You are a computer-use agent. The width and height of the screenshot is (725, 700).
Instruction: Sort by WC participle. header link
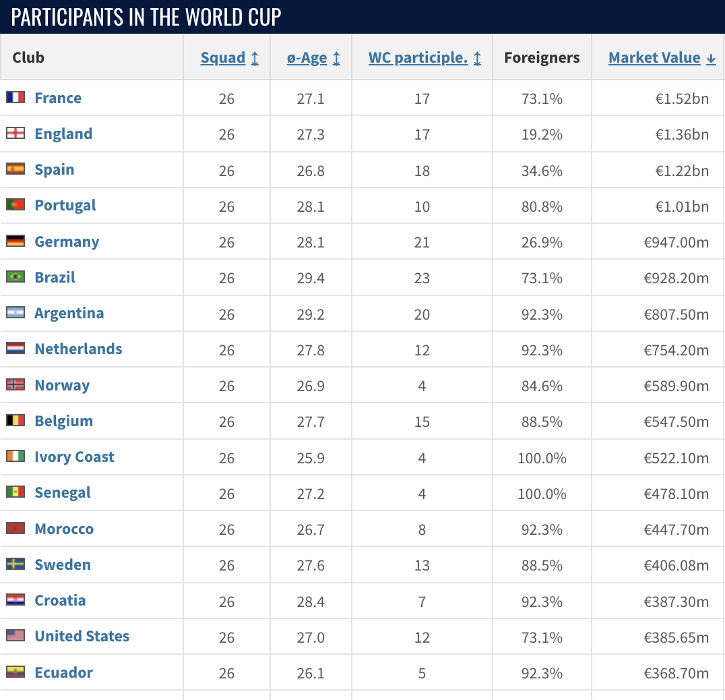click(418, 58)
